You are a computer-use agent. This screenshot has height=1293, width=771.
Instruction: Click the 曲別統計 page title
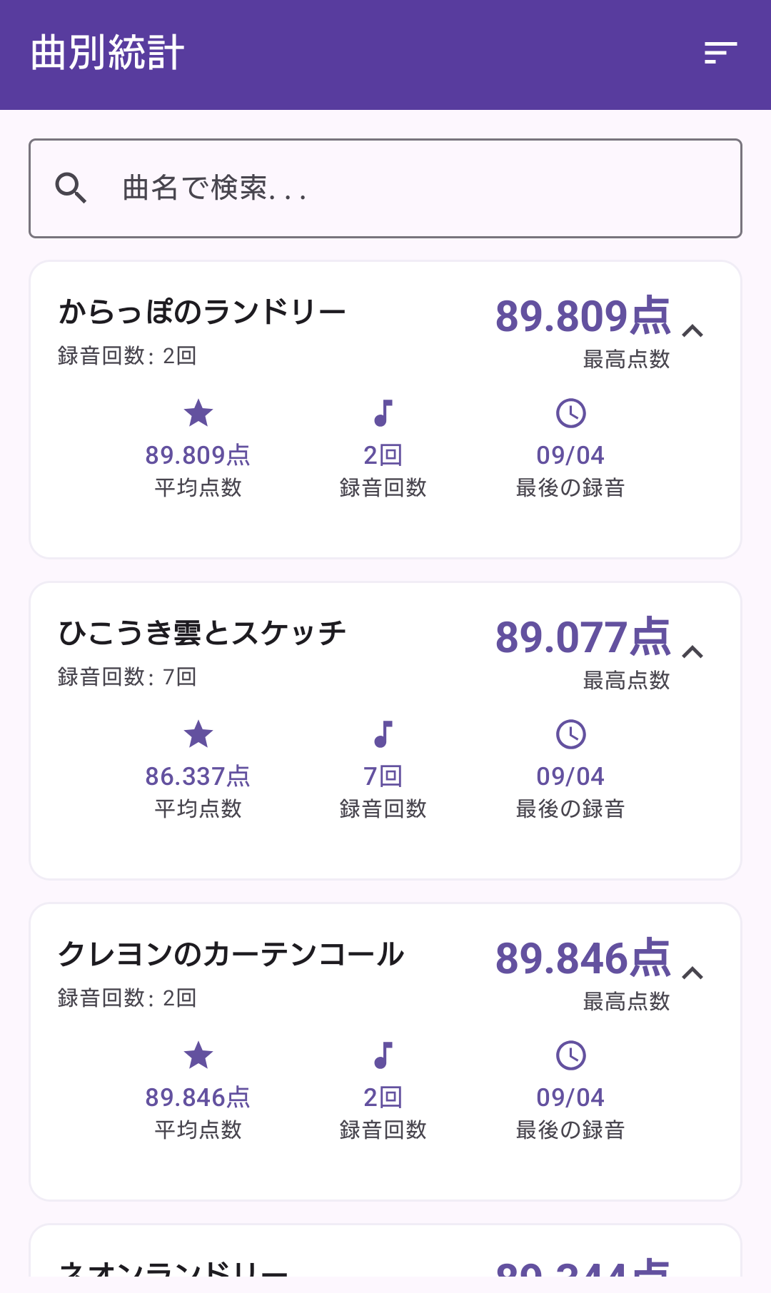(x=108, y=53)
